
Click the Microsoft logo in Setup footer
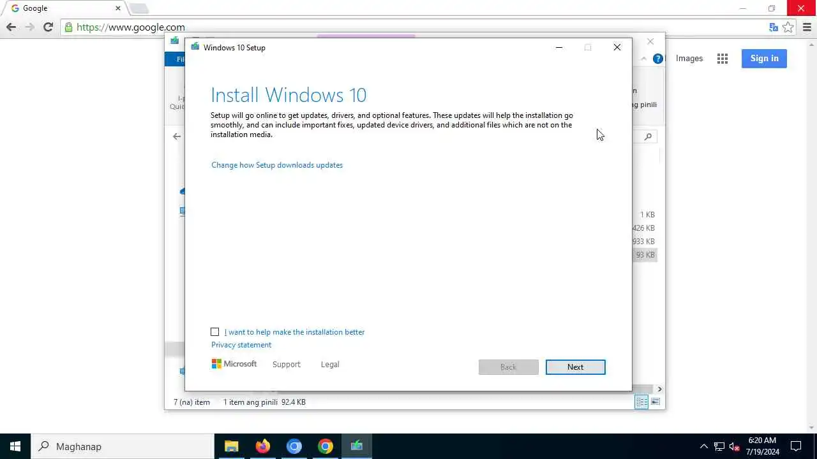click(x=234, y=364)
